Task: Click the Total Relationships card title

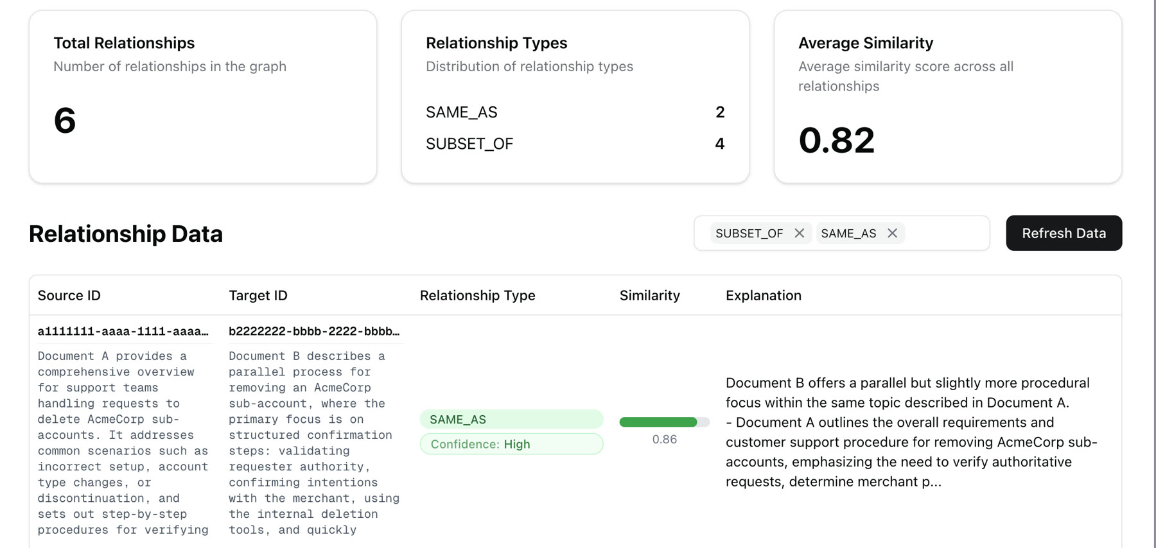Action: [124, 43]
